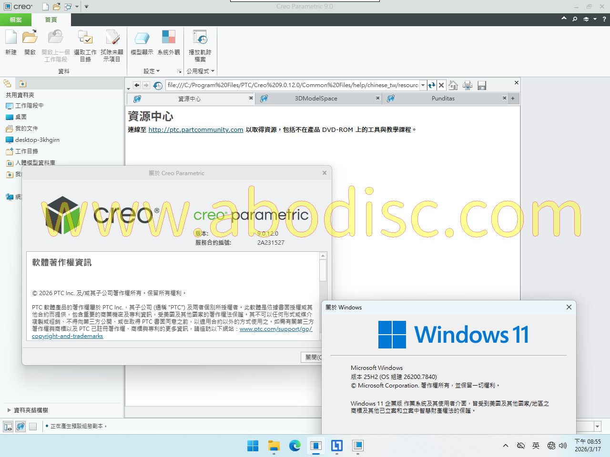This screenshot has width=610, height=457.
Task: Open the ptc.partcommunity.com link
Action: 196,129
